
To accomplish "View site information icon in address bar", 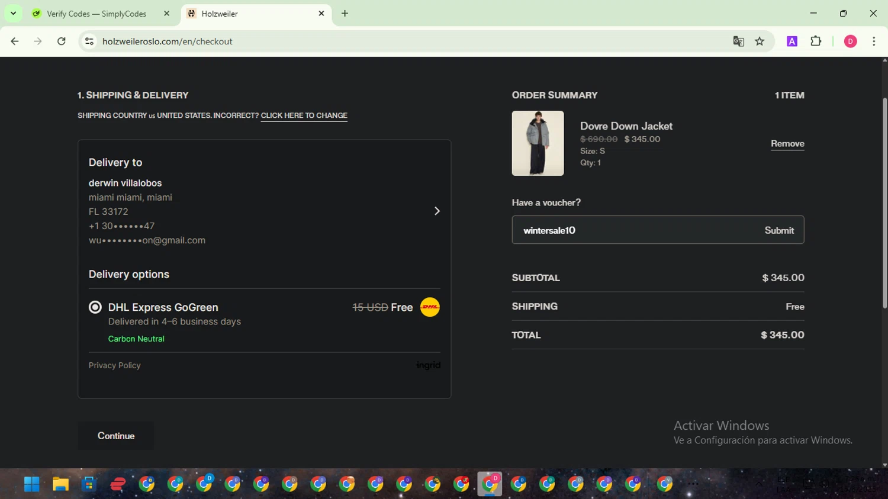I will 89,41.
